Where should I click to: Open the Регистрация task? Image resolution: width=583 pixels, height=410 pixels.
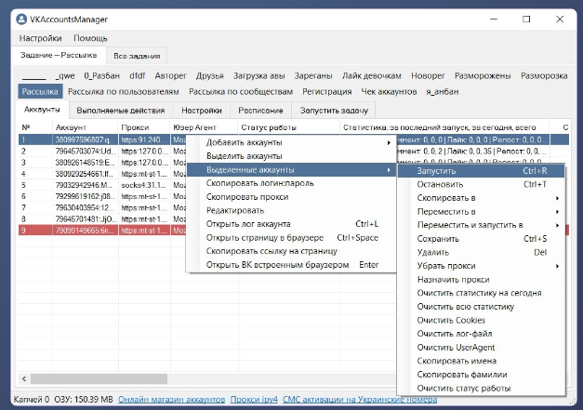[326, 91]
